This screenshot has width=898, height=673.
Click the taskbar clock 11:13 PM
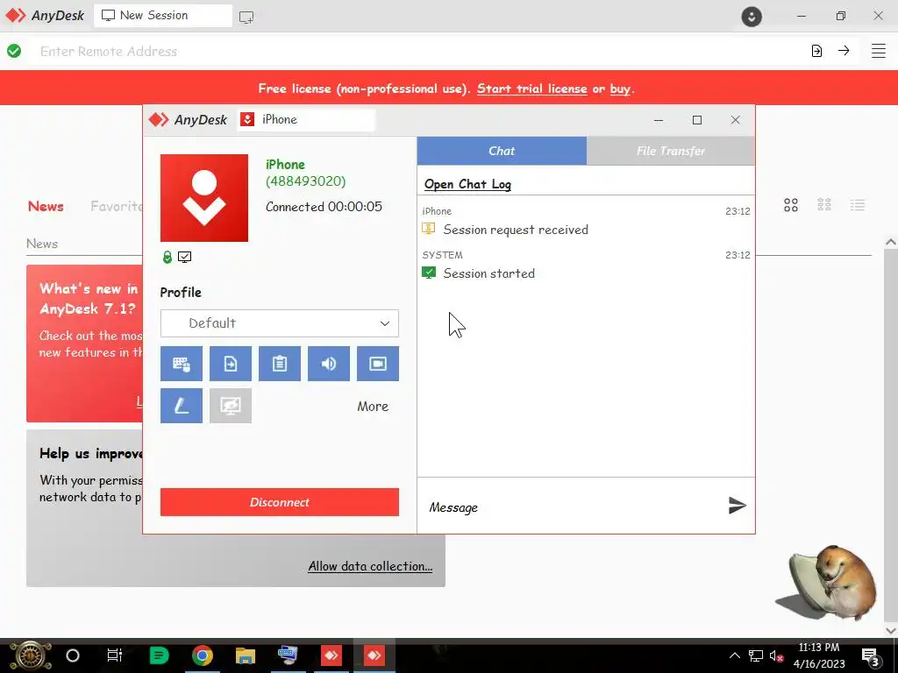coord(819,648)
